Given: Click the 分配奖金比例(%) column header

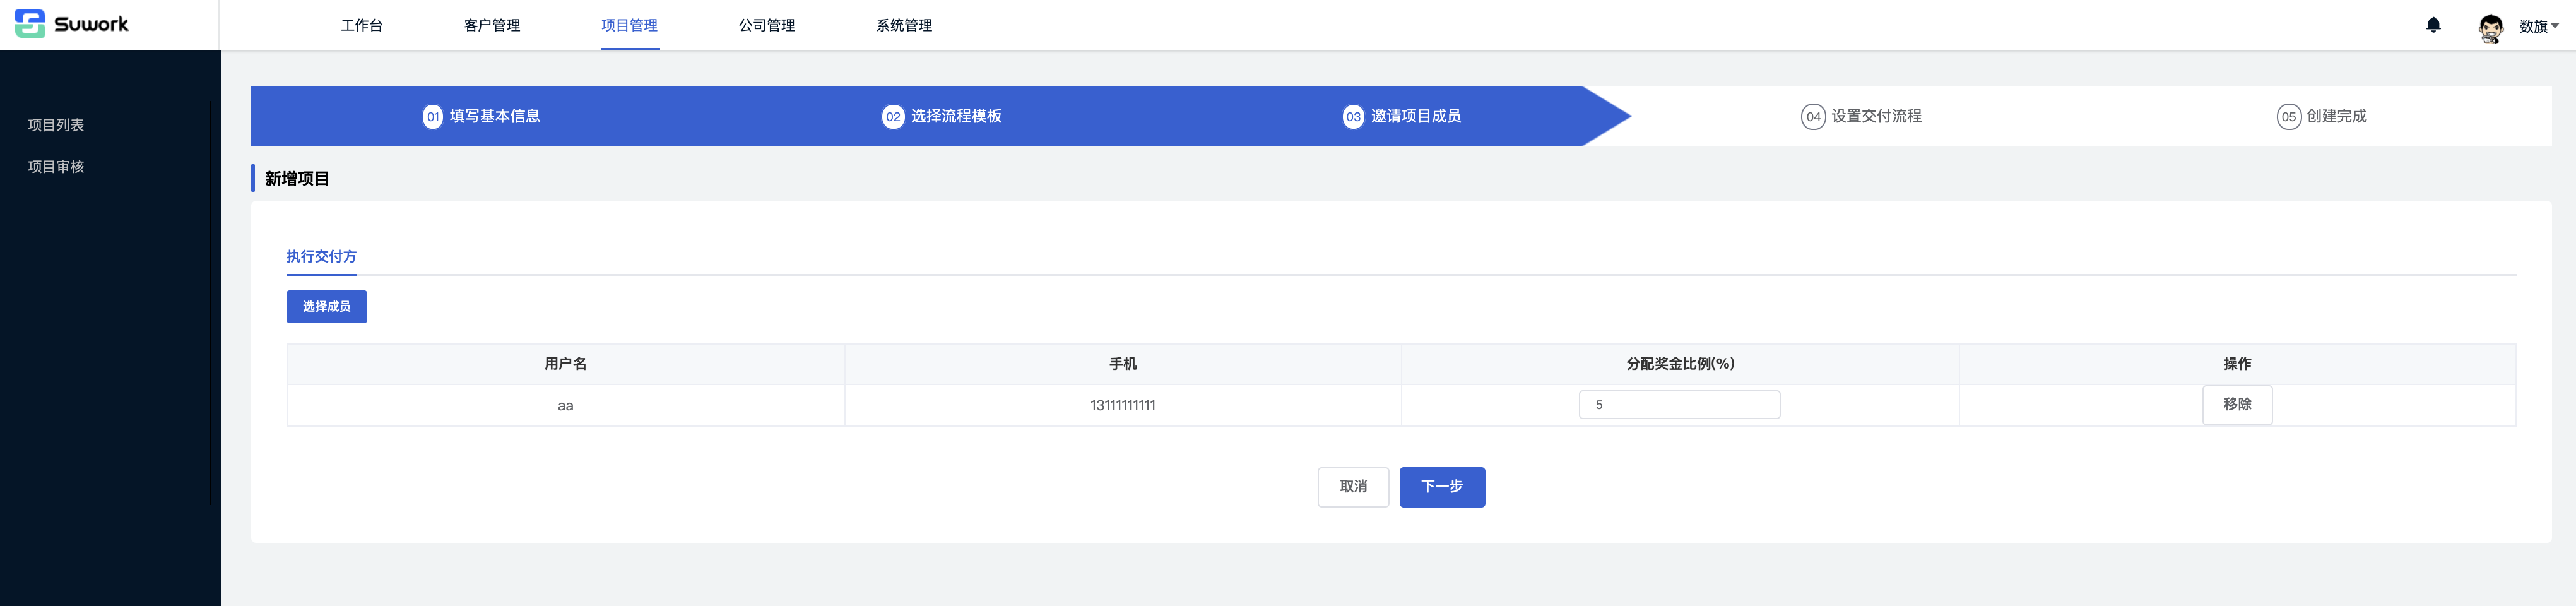Looking at the screenshot, I should point(1680,364).
